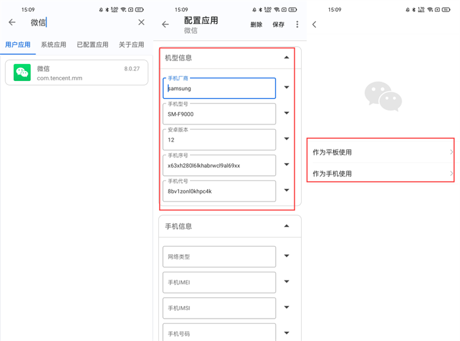
Task: Tap the 手机IMSI input field
Action: (x=219, y=308)
